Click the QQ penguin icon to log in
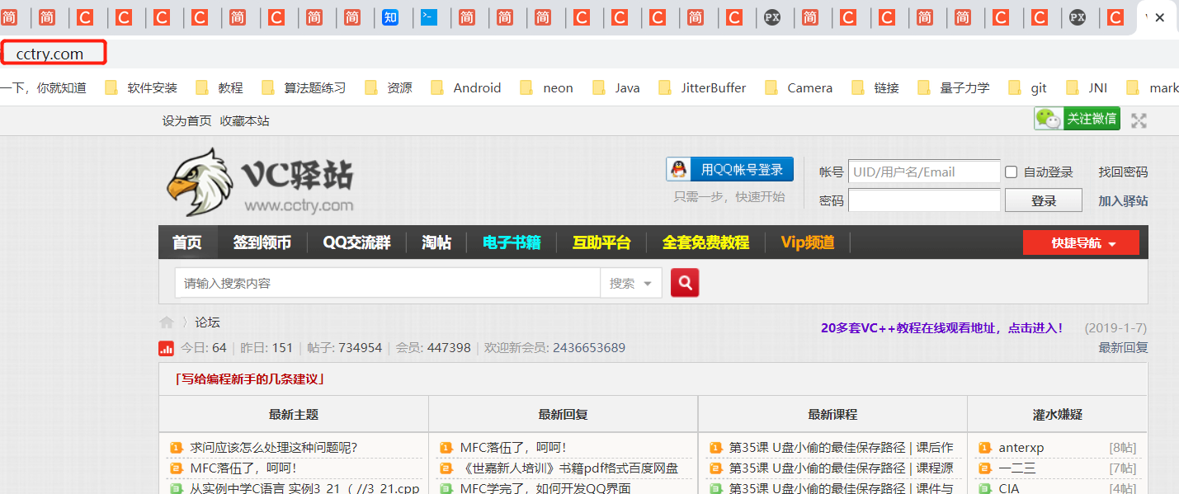 coord(679,168)
